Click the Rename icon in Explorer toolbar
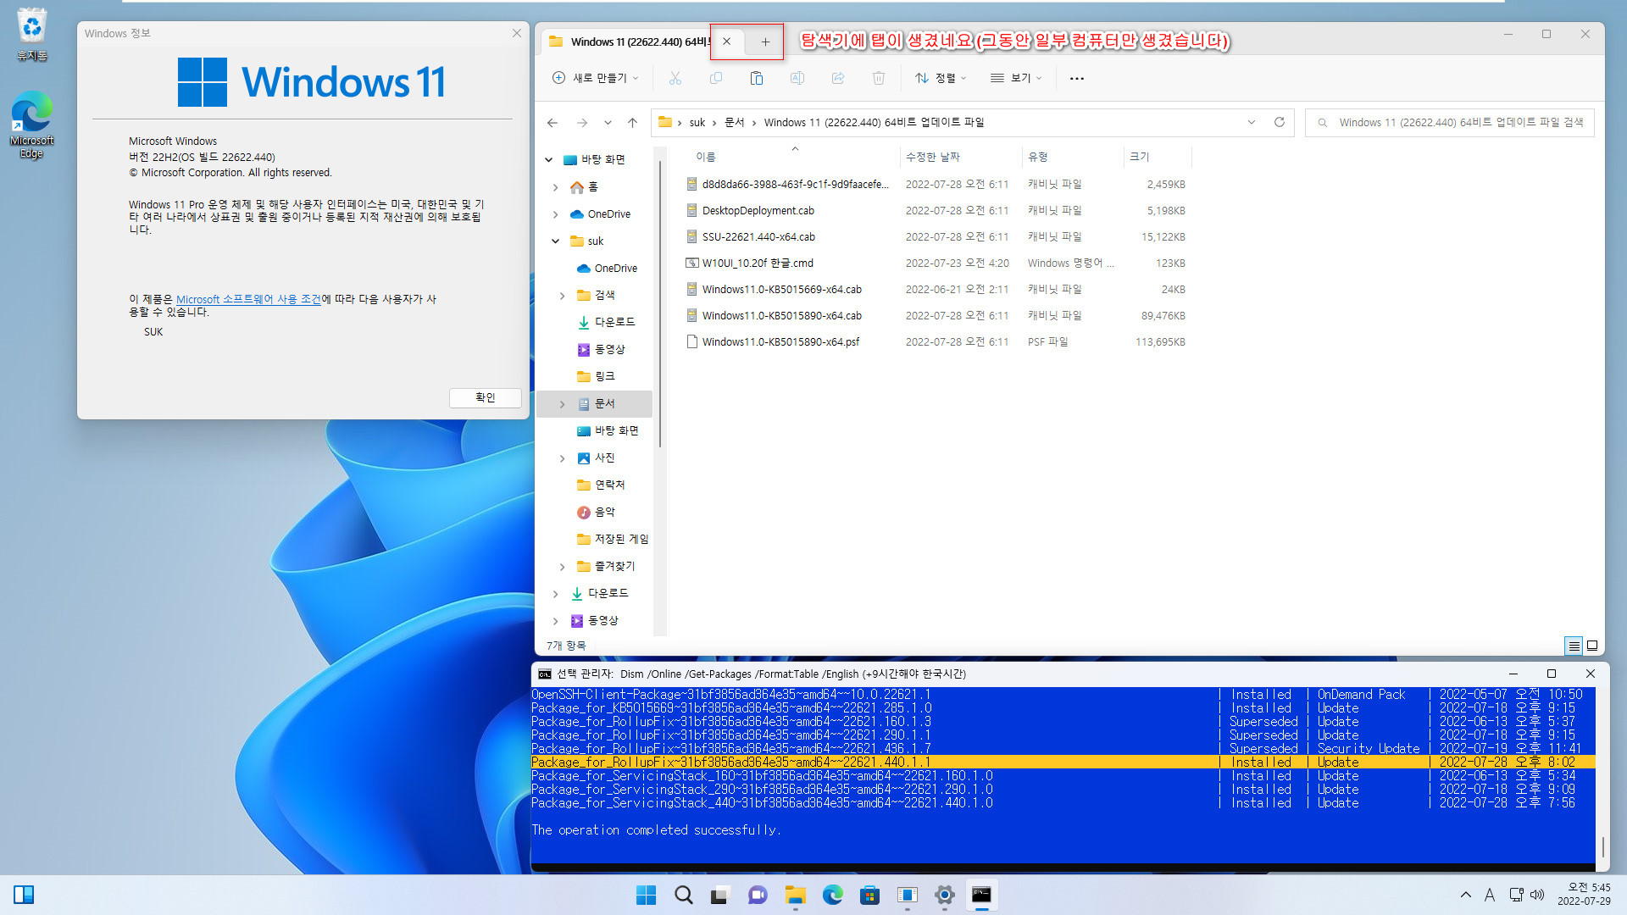 coord(797,78)
